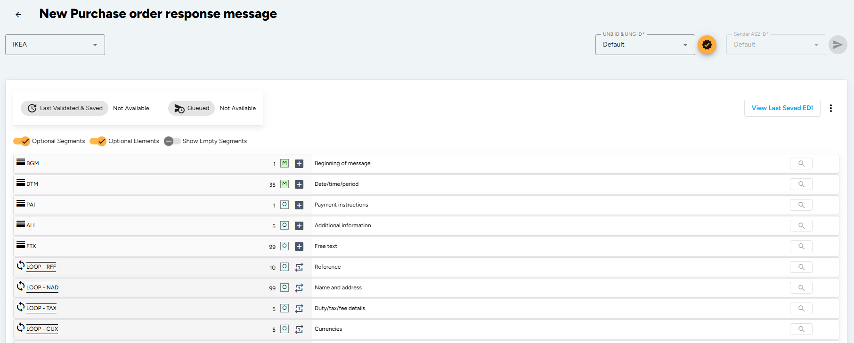Enable the Show Empty Segments switch
The width and height of the screenshot is (854, 343).
tap(172, 141)
